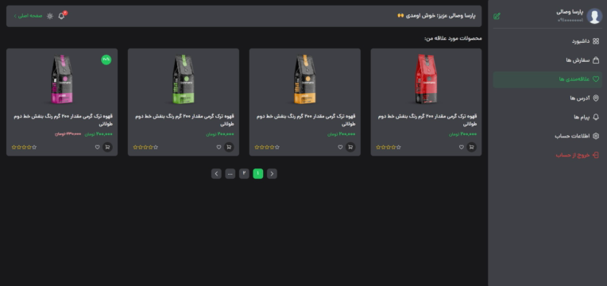Click the پارسا وصالی name in sidebar
This screenshot has height=286, width=607.
(570, 12)
